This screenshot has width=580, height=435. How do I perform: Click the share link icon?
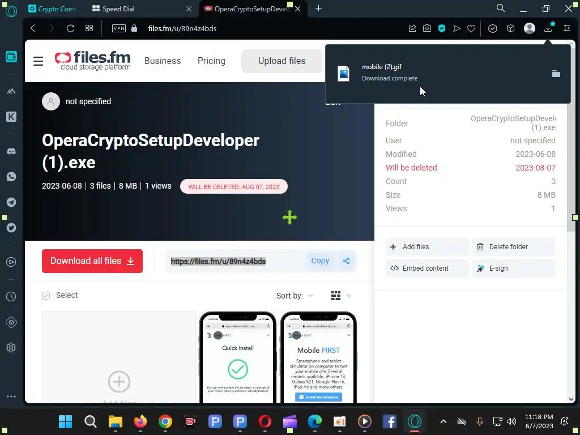pos(346,261)
